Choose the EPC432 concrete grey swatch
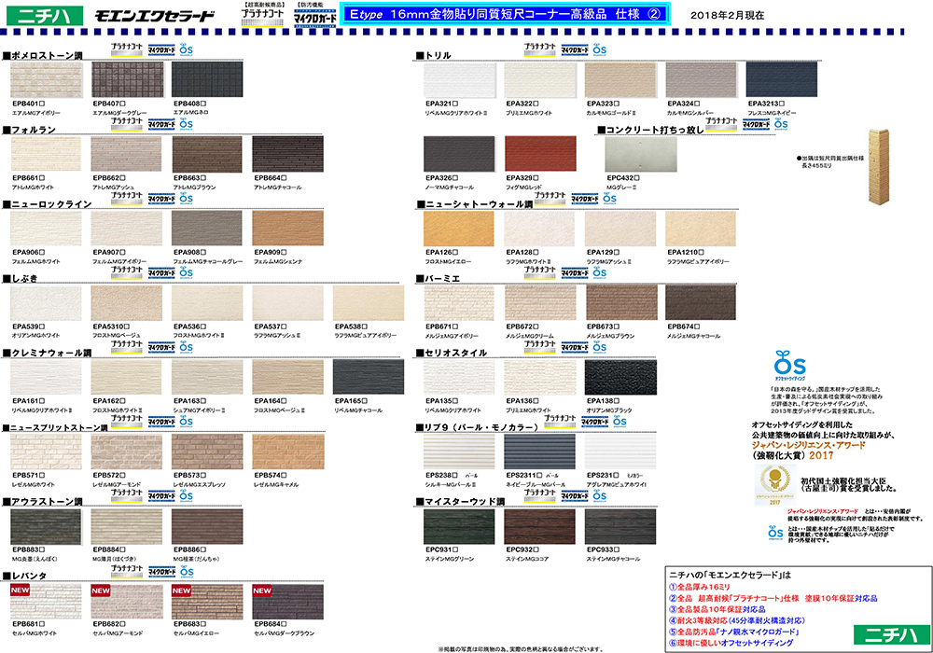The height and width of the screenshot is (653, 933). (x=641, y=154)
